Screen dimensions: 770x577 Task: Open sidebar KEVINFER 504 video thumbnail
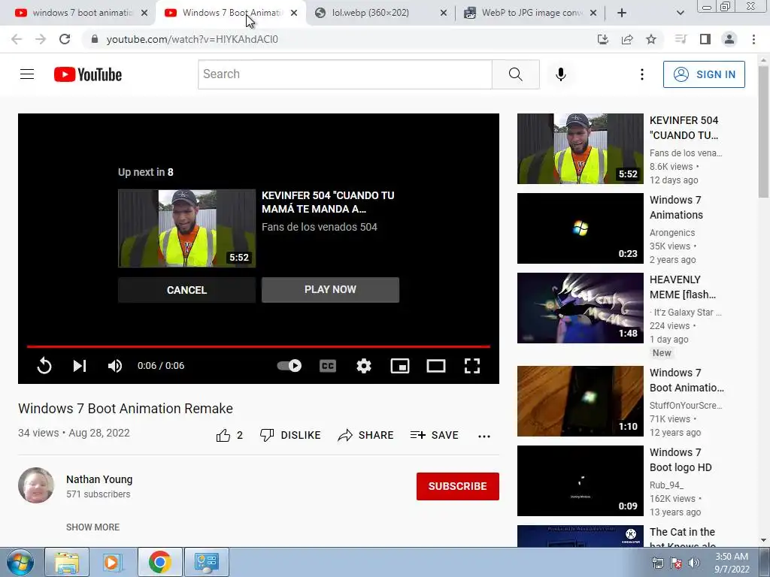(x=580, y=149)
